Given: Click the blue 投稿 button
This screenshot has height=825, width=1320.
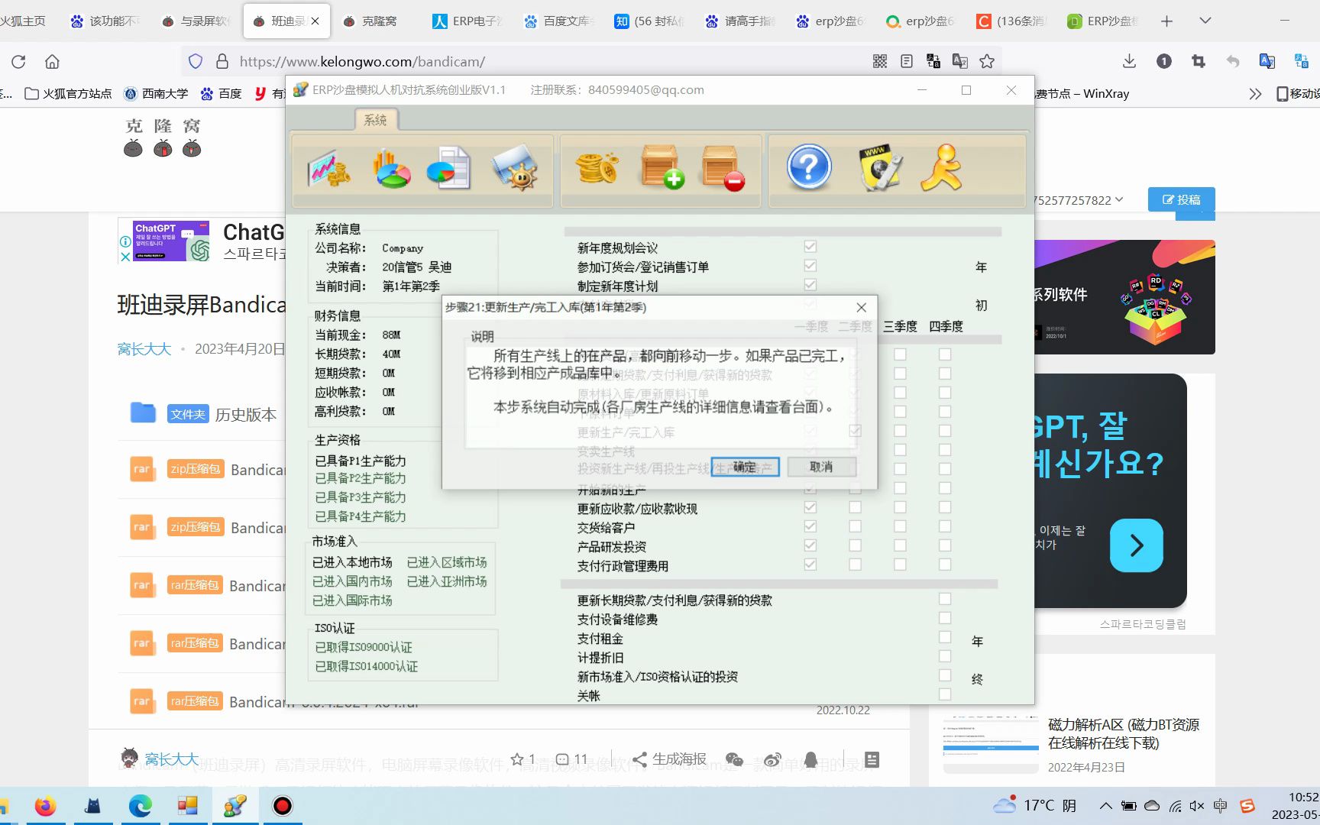Looking at the screenshot, I should point(1181,199).
